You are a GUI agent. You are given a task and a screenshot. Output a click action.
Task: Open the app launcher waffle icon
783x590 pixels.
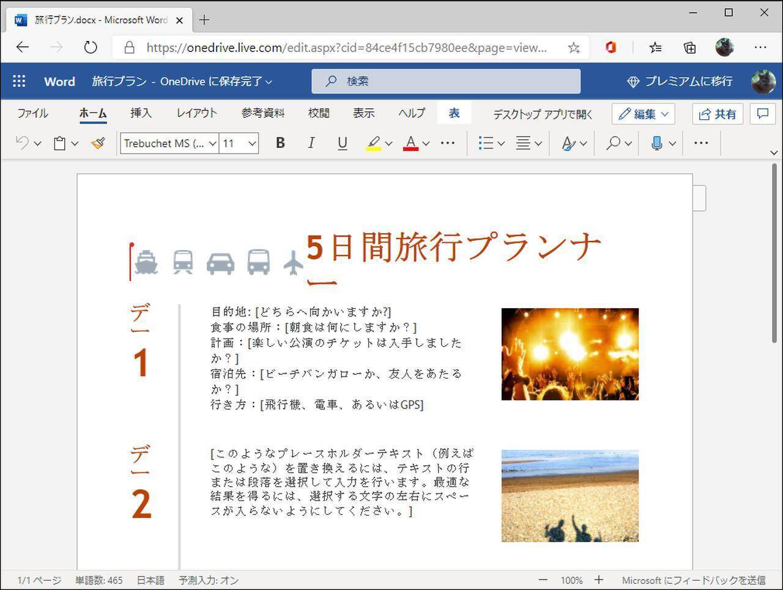pos(19,81)
